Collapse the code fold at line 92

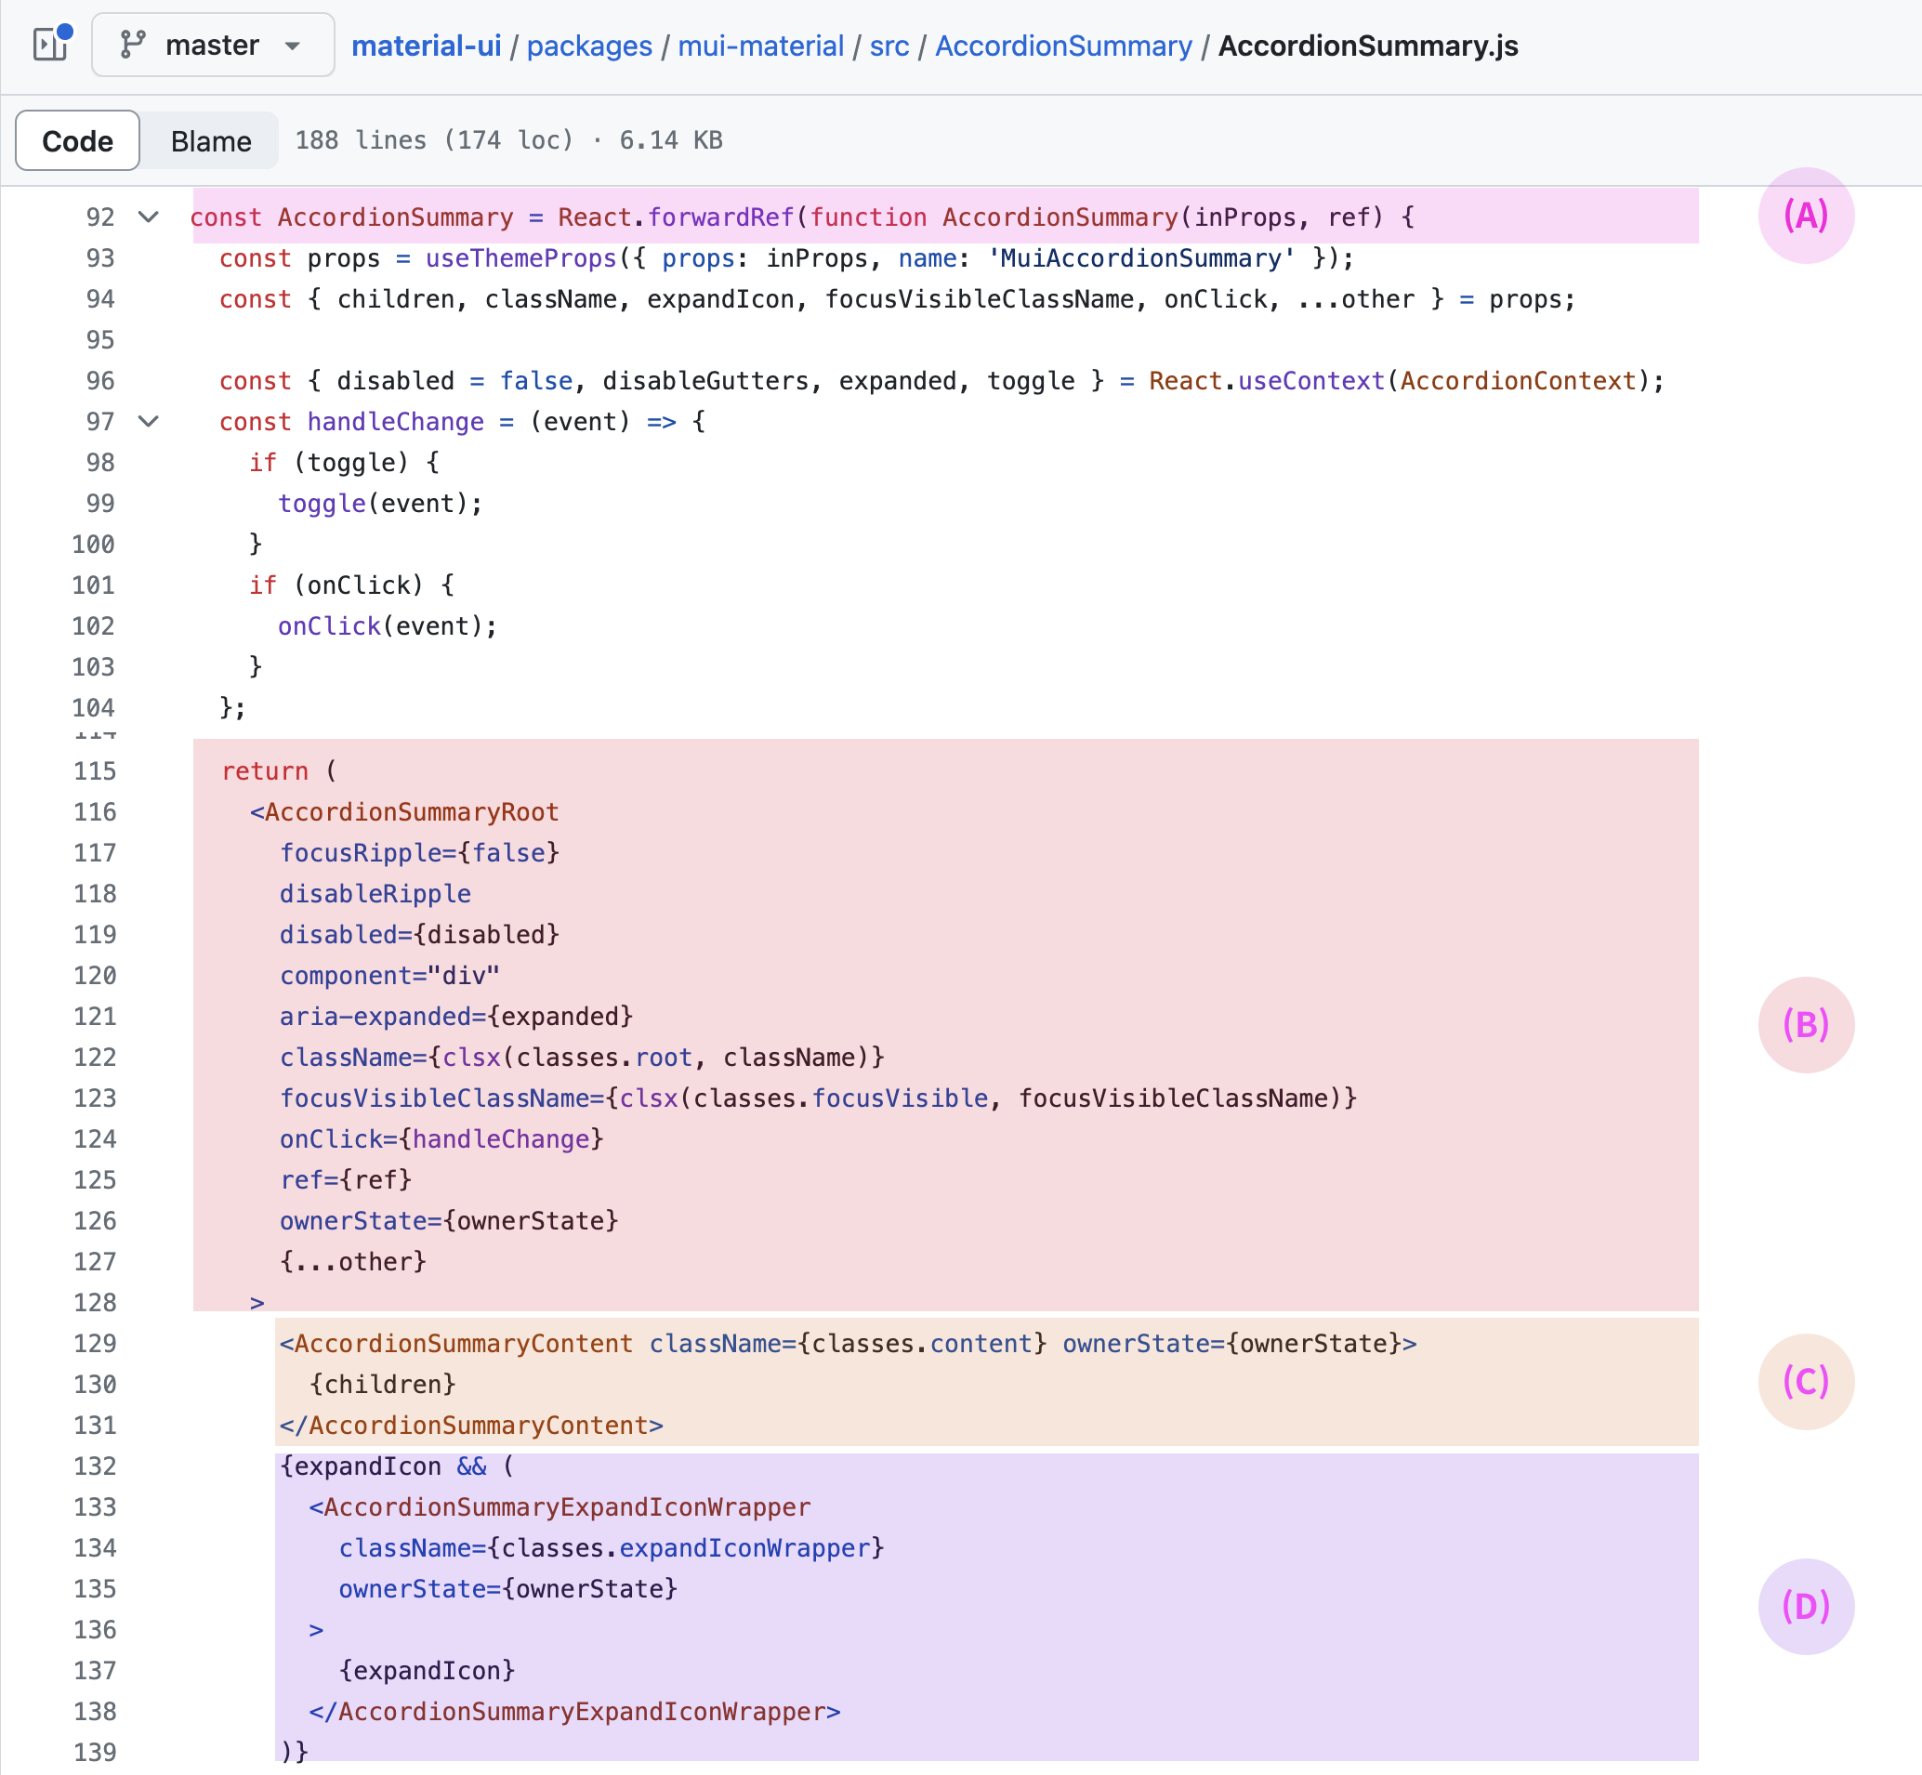point(149,217)
